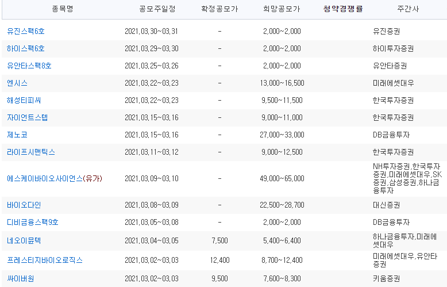The image size is (447, 287).
Task: Click the underwriter 대신증권
Action: point(386,205)
